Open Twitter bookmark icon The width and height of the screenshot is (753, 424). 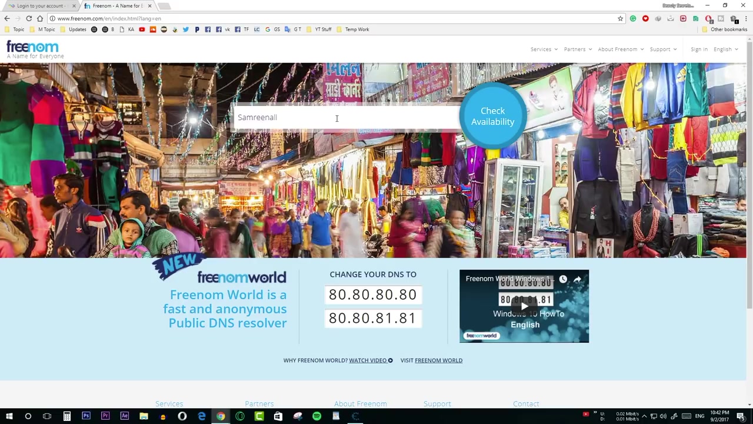click(186, 29)
